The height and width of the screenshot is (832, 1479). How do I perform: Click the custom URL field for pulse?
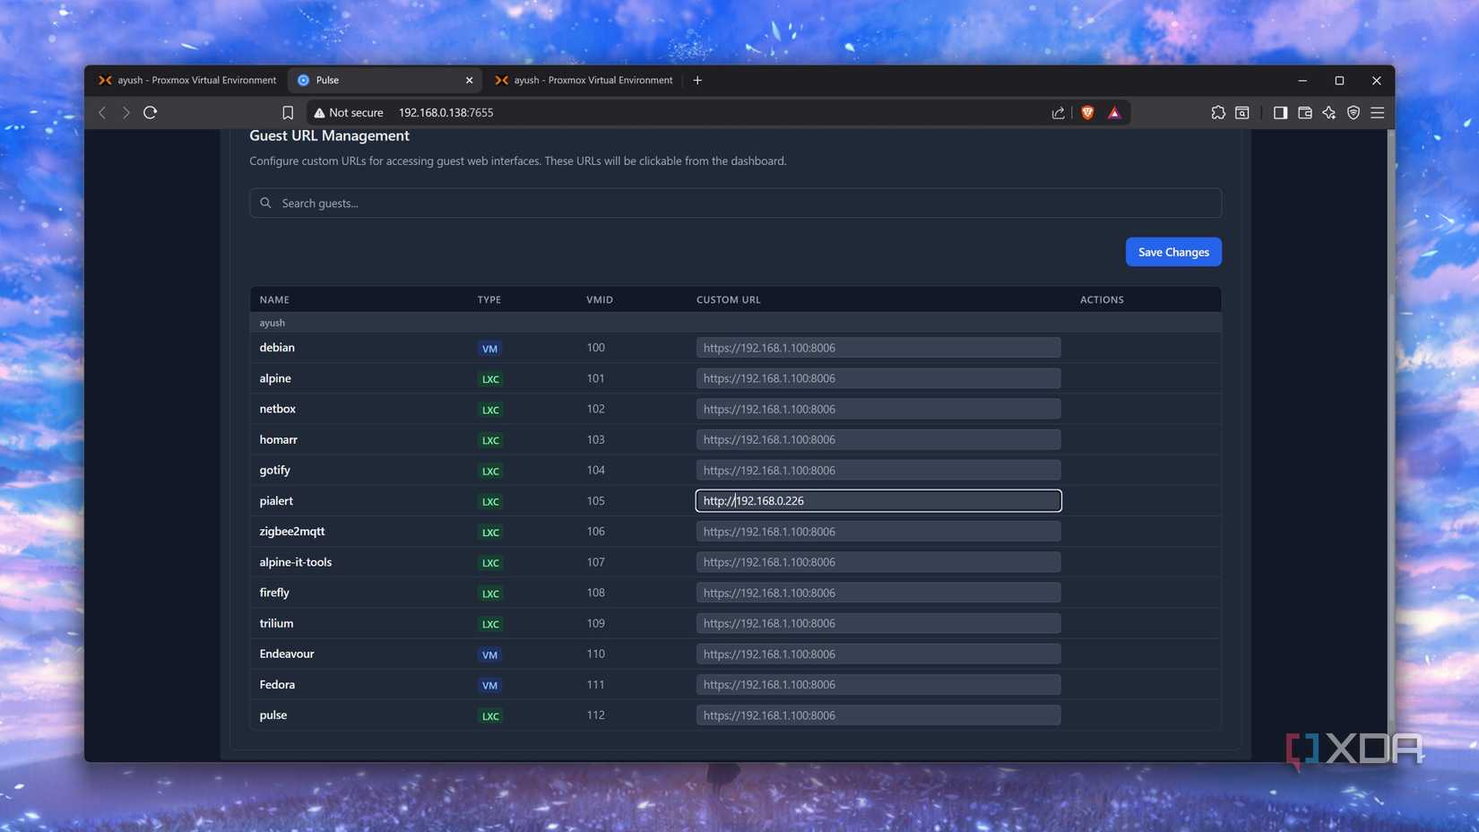[x=878, y=715]
